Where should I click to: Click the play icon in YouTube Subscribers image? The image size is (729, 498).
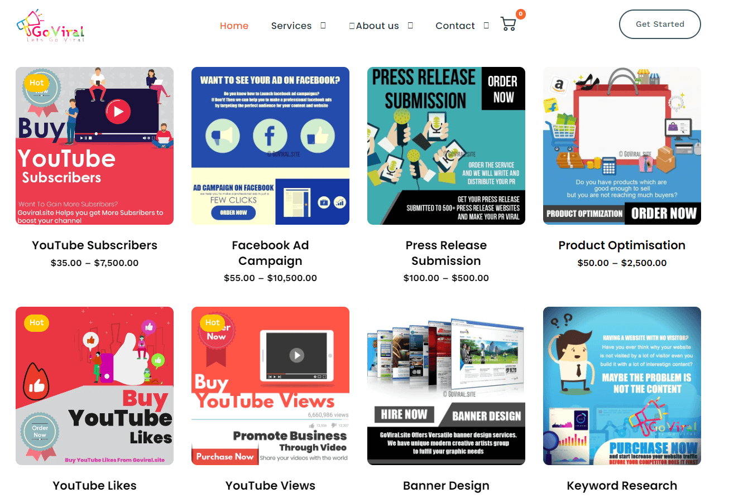(118, 112)
